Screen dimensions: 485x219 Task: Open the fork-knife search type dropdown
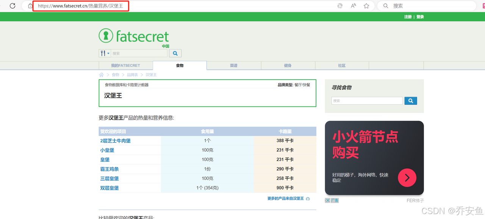click(105, 53)
